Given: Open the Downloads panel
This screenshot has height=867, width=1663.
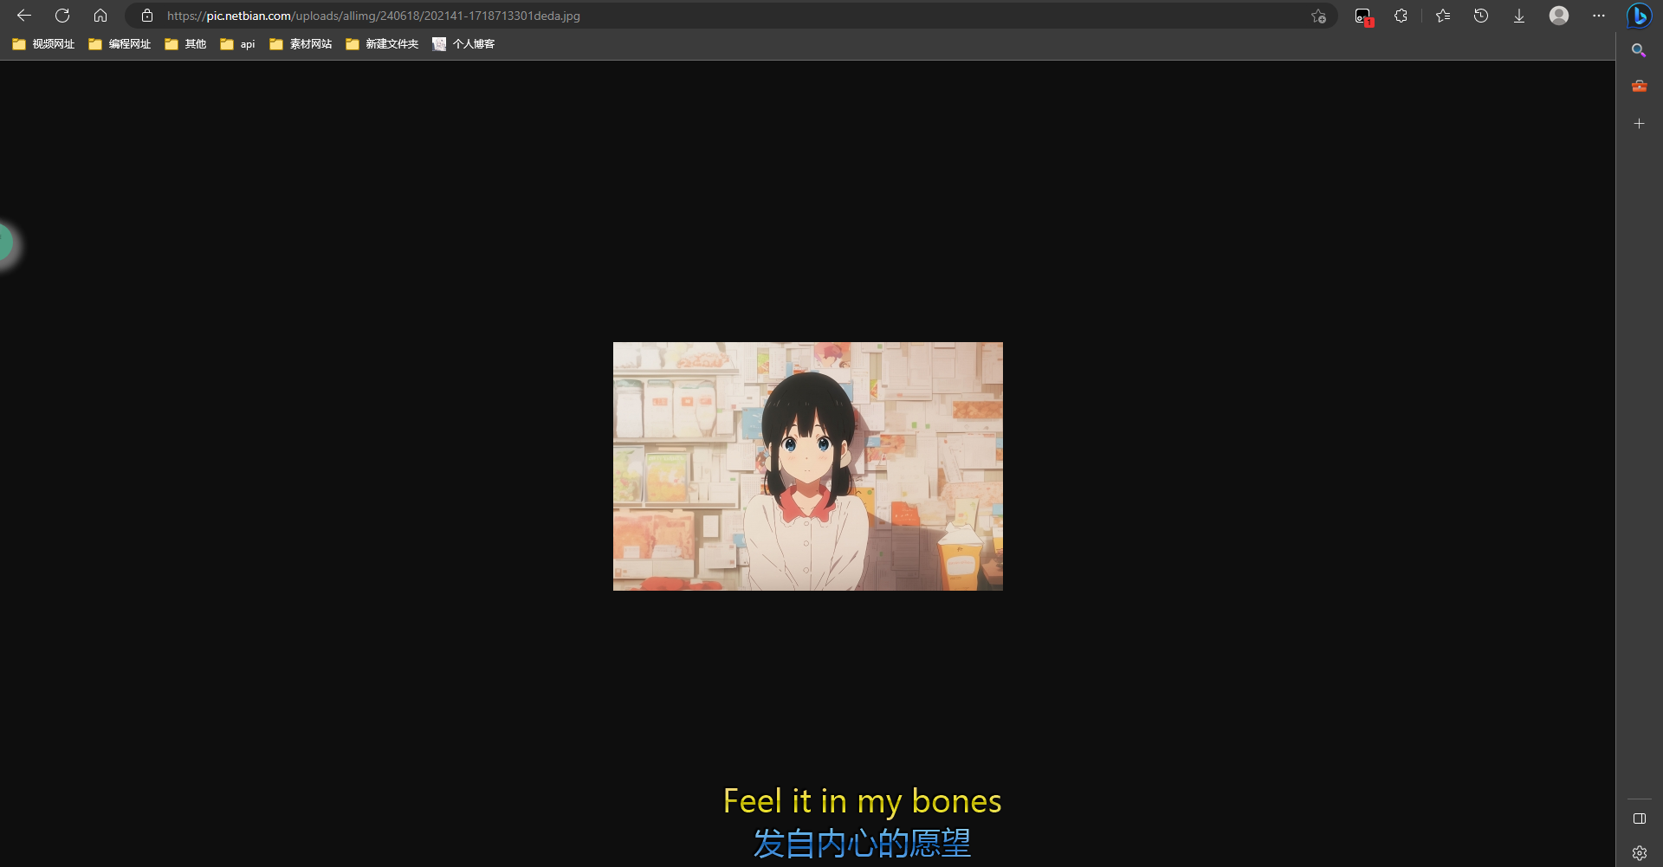Looking at the screenshot, I should coord(1519,16).
